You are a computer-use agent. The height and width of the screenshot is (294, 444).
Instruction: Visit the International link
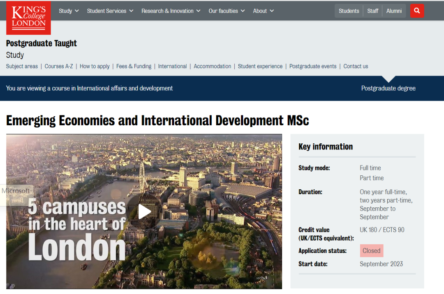[172, 66]
